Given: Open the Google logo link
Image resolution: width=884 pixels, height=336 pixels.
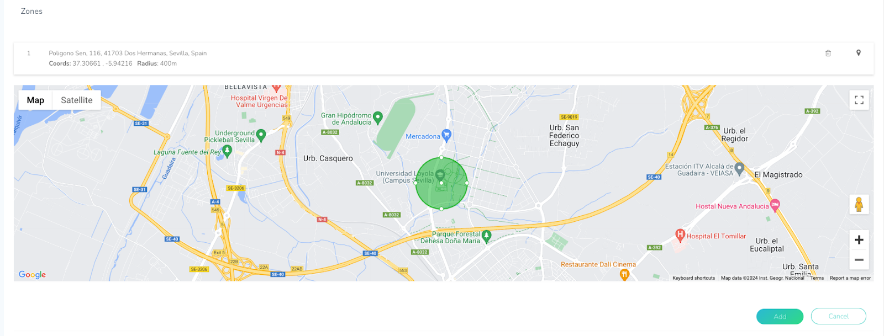Looking at the screenshot, I should (x=32, y=274).
